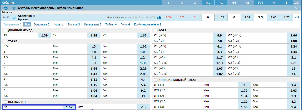302x110 pixels.
Task: Click the Ф1 column header
Action: (208, 3)
